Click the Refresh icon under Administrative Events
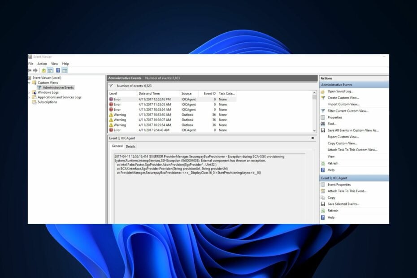The width and height of the screenshot is (417, 278). click(322, 163)
